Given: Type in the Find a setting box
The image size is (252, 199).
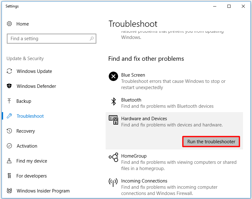Looking at the screenshot, I should (x=48, y=39).
